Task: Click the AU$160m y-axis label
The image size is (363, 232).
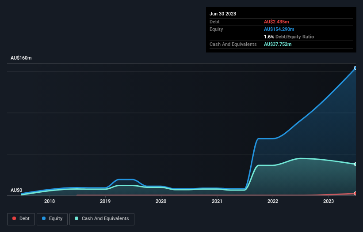Action: click(x=21, y=58)
